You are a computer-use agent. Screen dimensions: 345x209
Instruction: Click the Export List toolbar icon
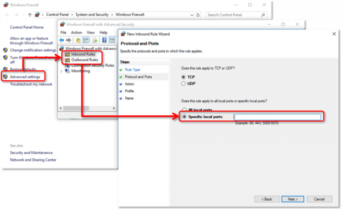pos(95,40)
